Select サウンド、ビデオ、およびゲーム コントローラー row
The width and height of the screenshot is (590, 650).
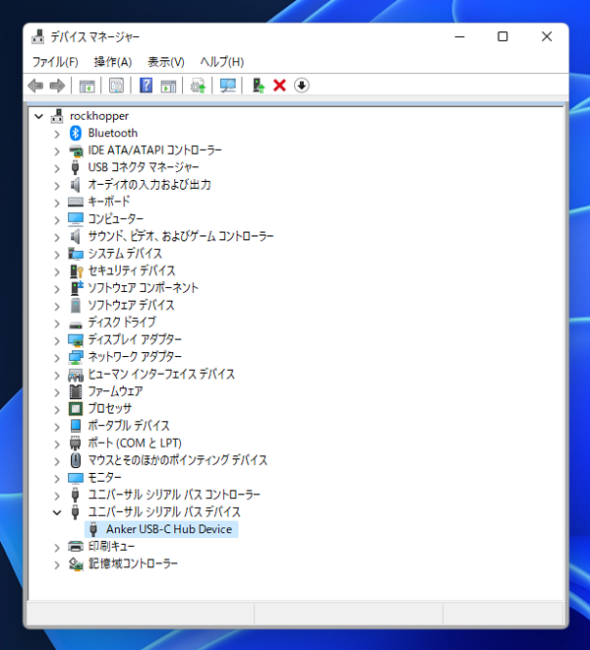(x=181, y=236)
